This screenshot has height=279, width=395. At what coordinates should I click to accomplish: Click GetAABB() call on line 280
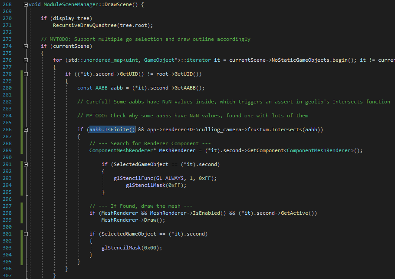(x=188, y=88)
